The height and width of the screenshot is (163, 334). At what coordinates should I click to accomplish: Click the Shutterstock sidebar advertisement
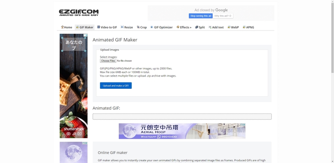(x=73, y=86)
